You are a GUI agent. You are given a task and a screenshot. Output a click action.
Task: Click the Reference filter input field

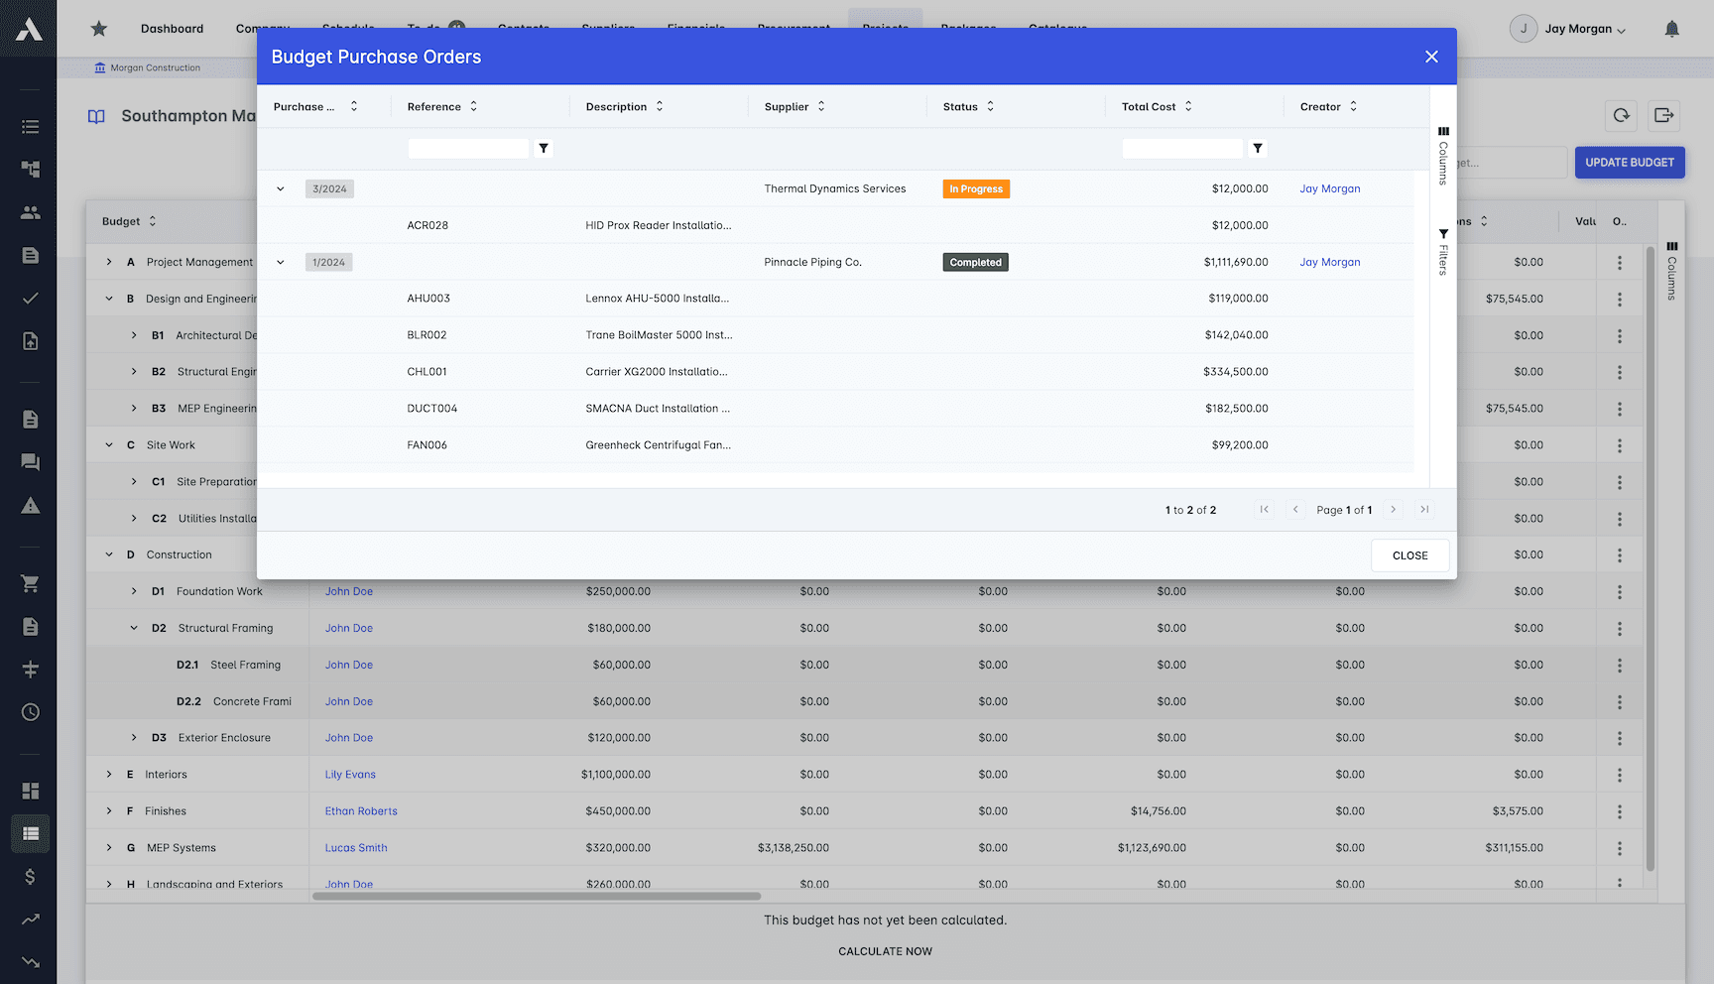tap(468, 148)
